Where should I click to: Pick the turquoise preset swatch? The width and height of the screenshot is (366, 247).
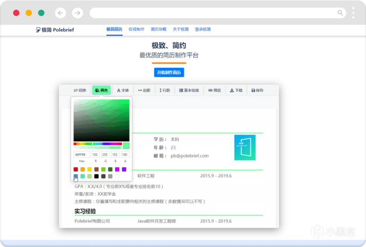tap(82, 176)
